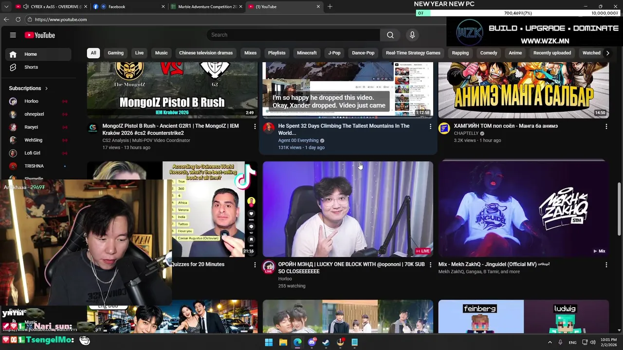Open File Explorer from taskbar
The width and height of the screenshot is (623, 350).
coord(283,342)
